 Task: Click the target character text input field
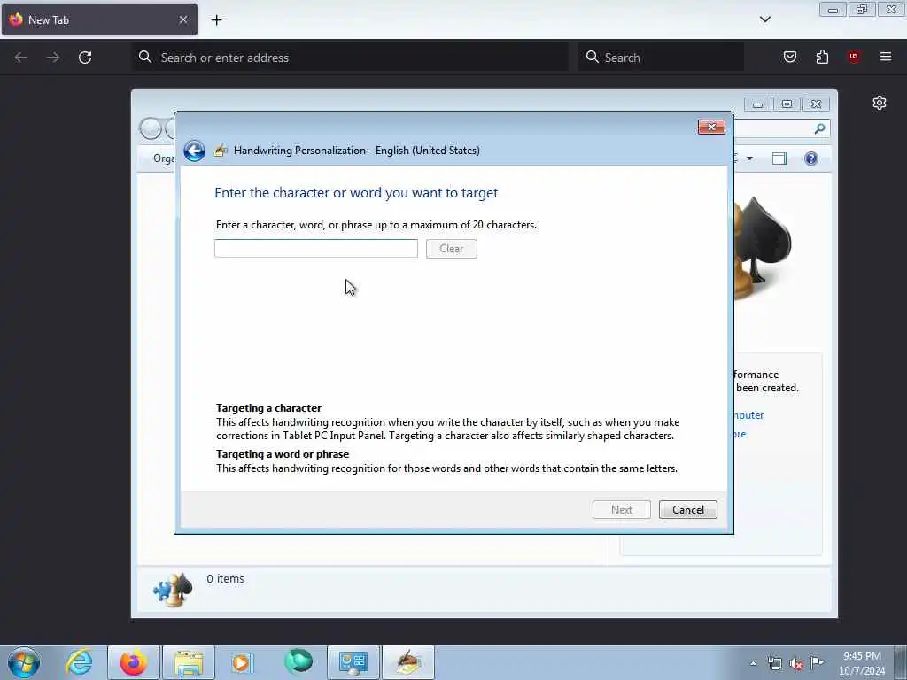316,248
